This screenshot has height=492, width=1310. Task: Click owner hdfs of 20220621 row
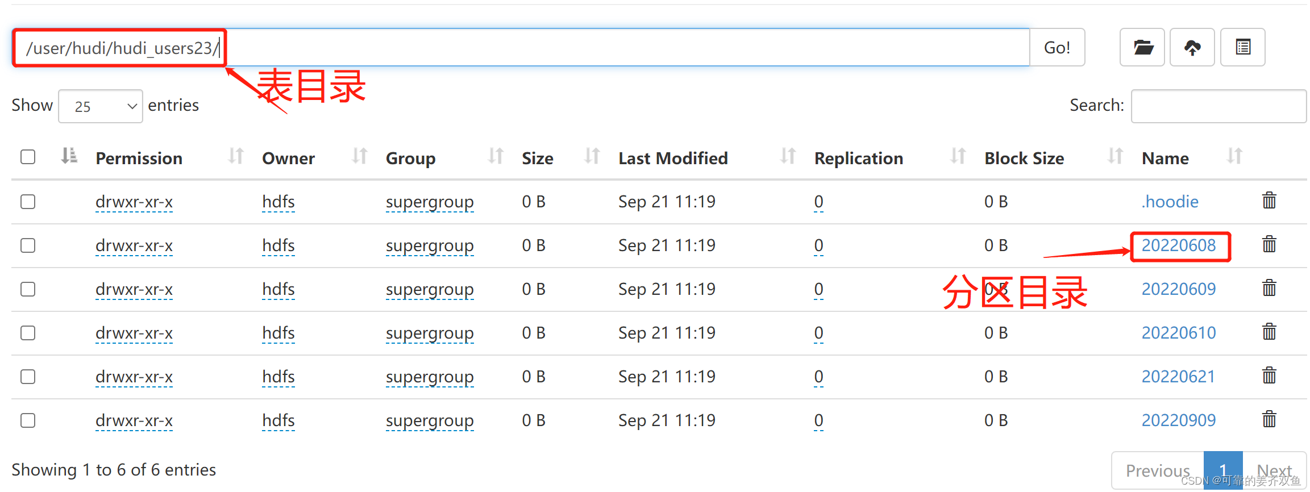click(x=278, y=377)
